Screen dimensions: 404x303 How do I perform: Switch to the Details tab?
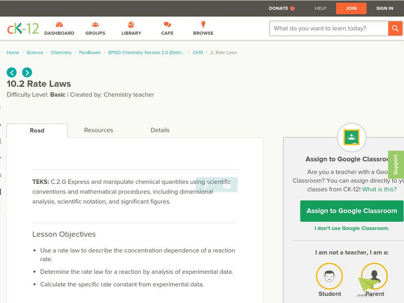click(x=160, y=130)
